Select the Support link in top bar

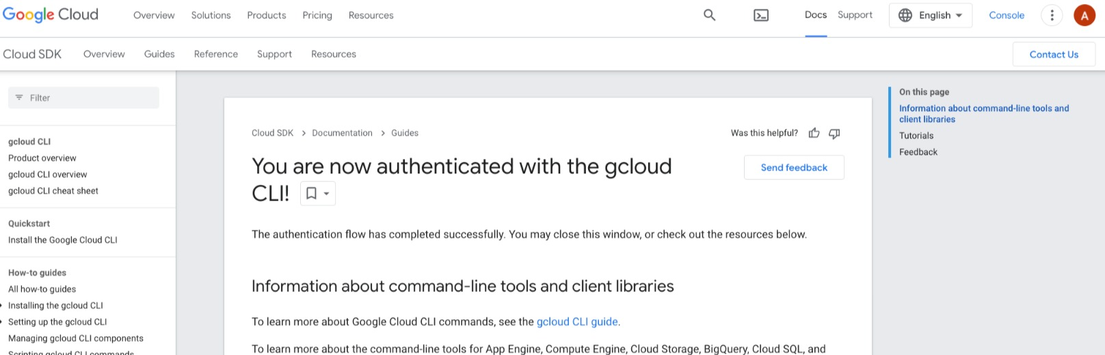(855, 15)
